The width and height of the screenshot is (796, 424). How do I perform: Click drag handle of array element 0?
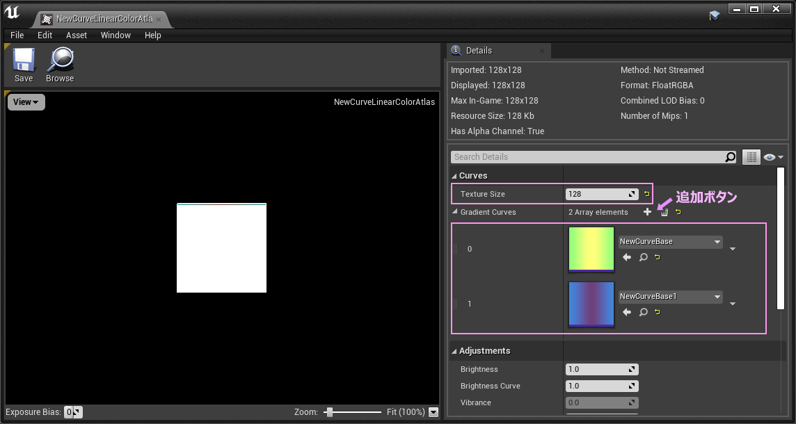455,249
